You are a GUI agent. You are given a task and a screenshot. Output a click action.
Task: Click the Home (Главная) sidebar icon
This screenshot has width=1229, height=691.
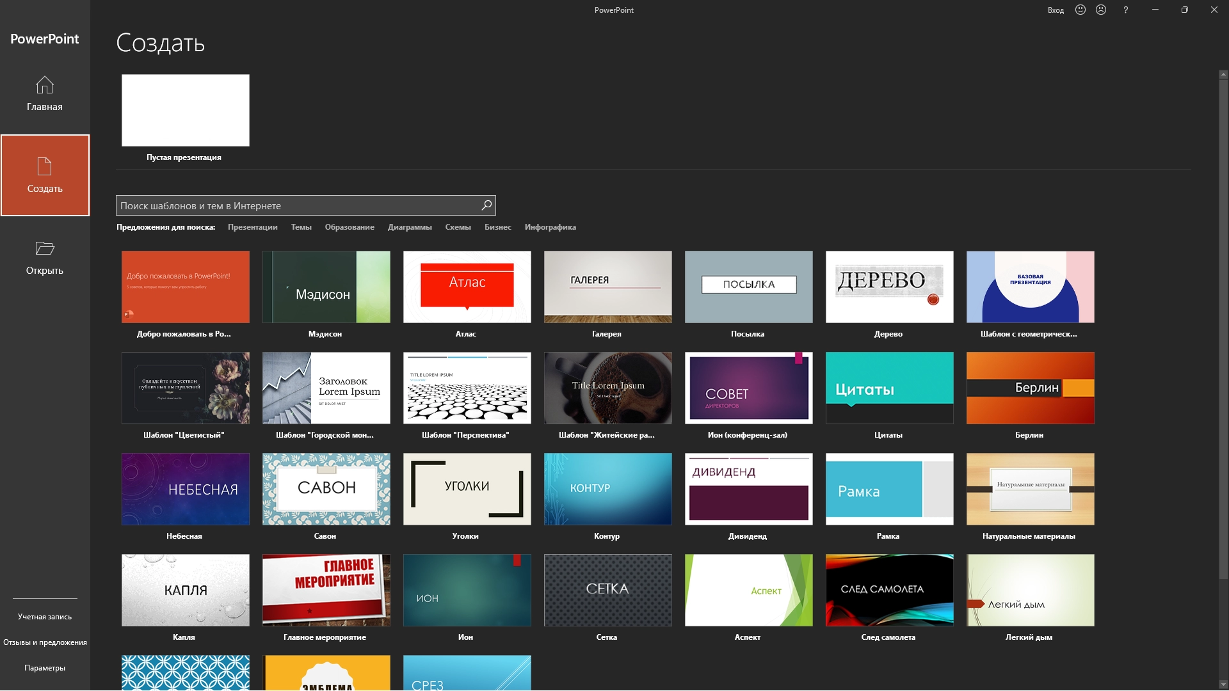(44, 85)
